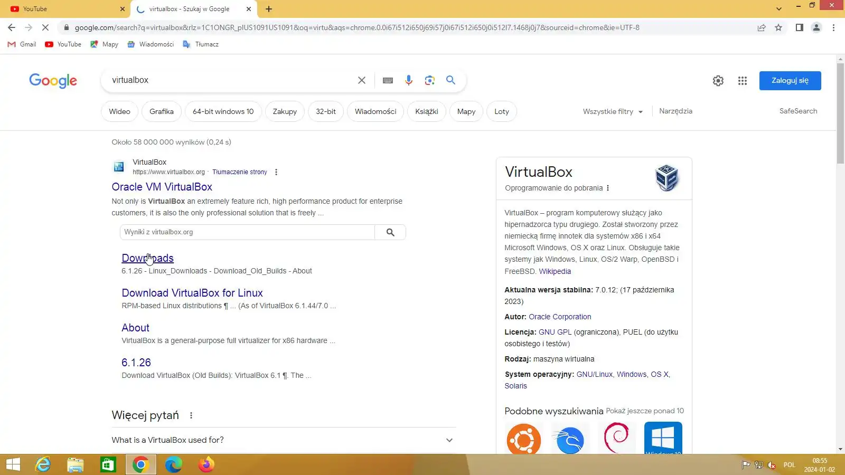Open Microsoft Edge from the taskbar

173,464
